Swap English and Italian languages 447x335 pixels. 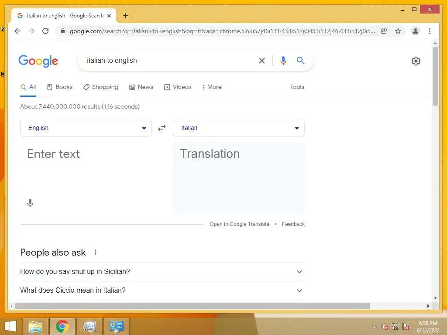(162, 128)
